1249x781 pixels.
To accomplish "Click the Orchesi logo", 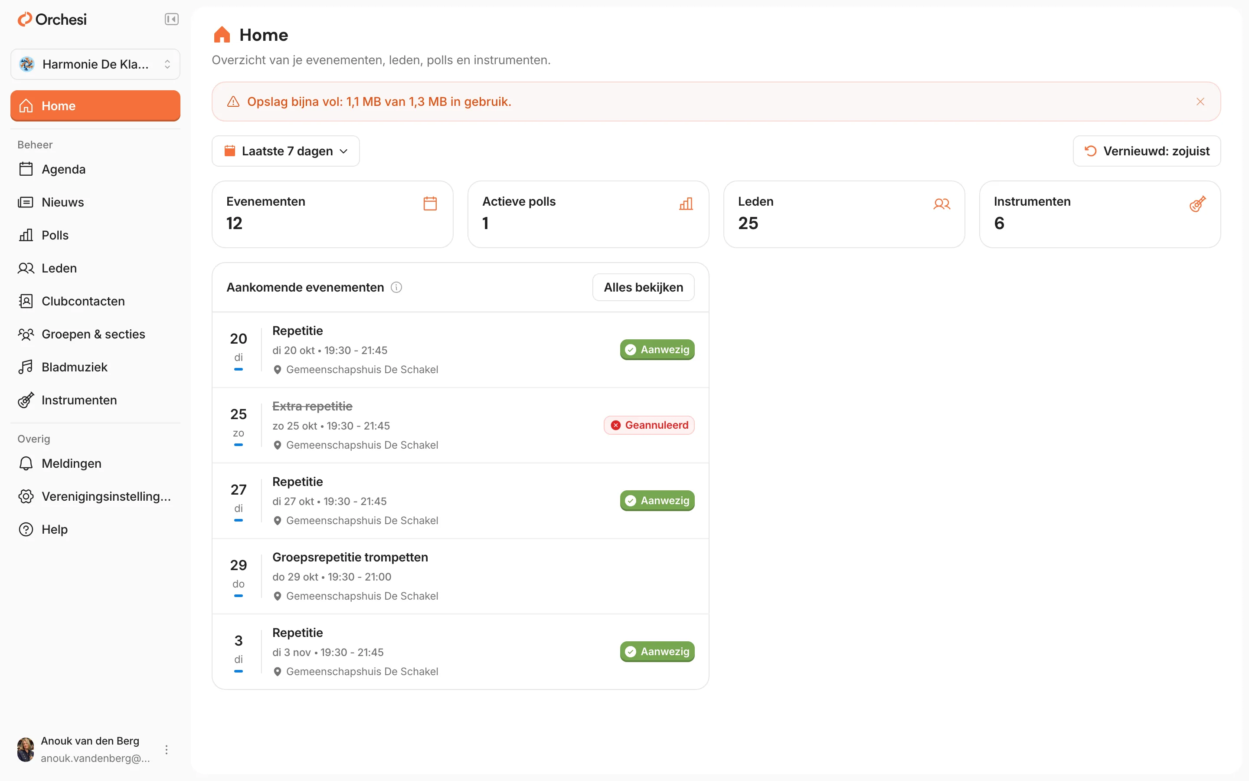I will click(52, 20).
